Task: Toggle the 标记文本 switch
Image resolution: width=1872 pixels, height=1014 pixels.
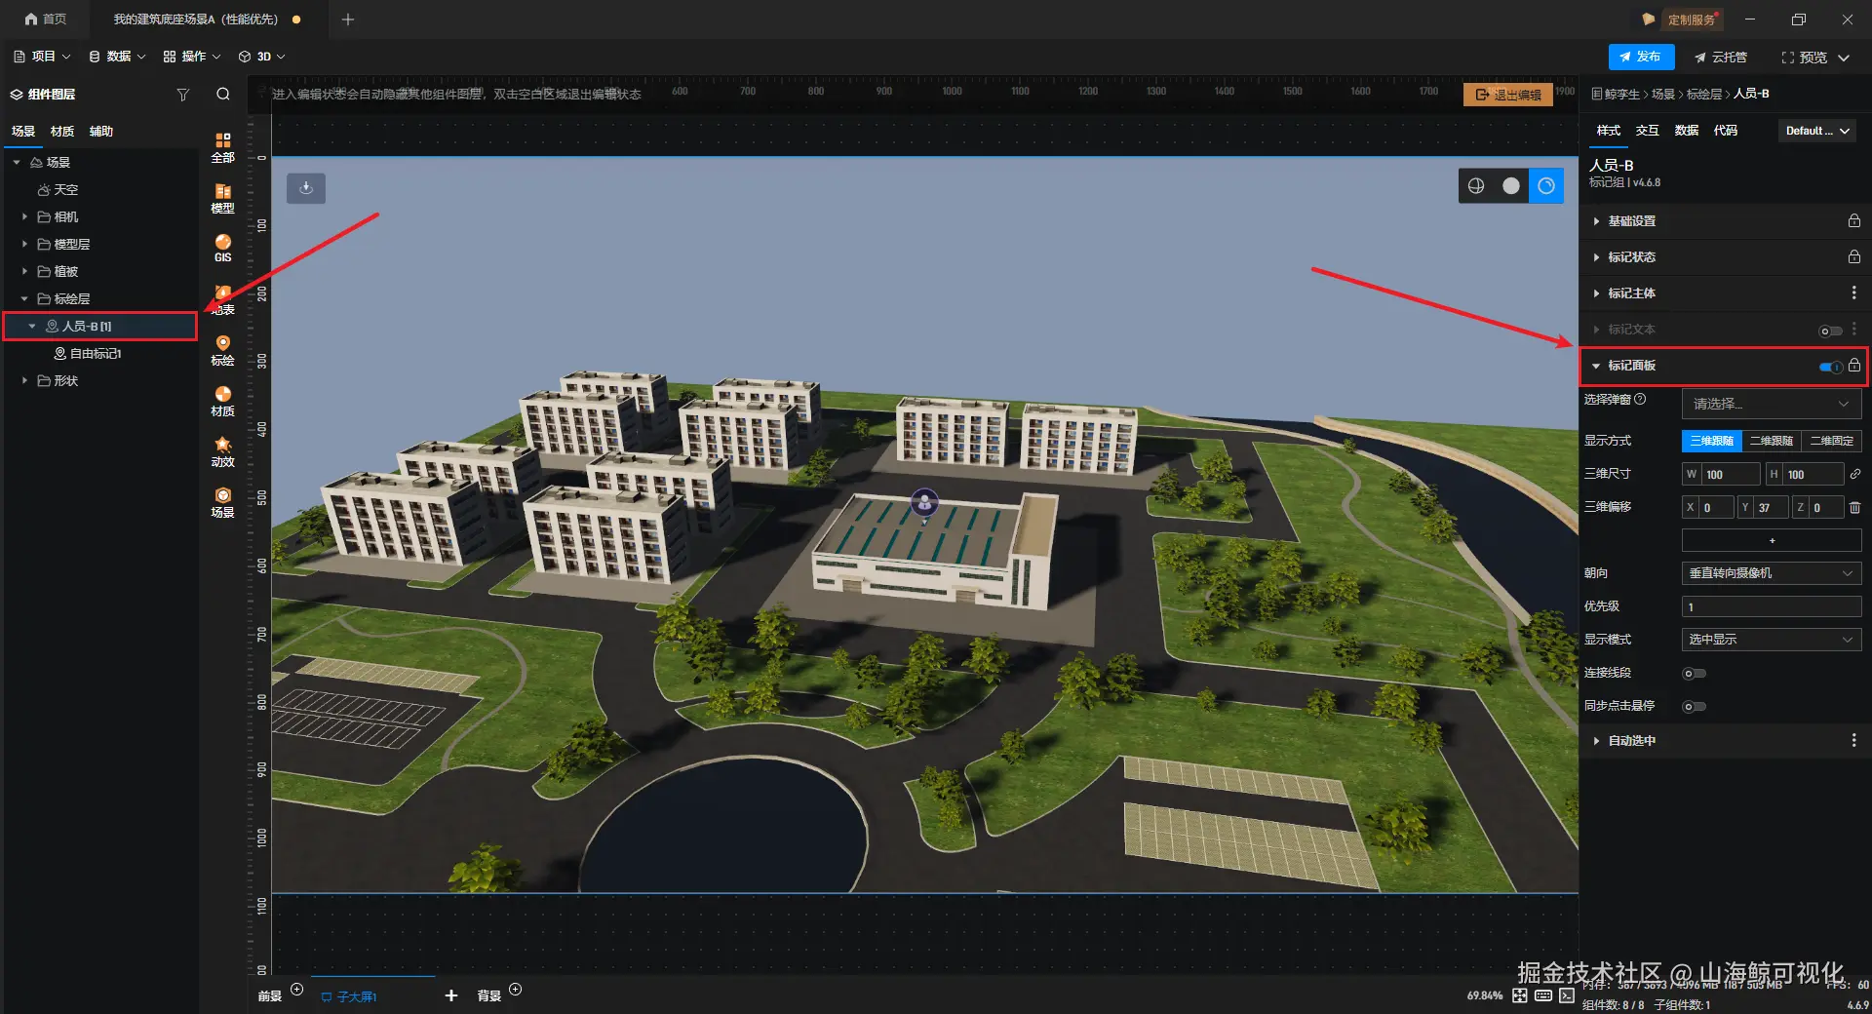Action: pyautogui.click(x=1830, y=331)
